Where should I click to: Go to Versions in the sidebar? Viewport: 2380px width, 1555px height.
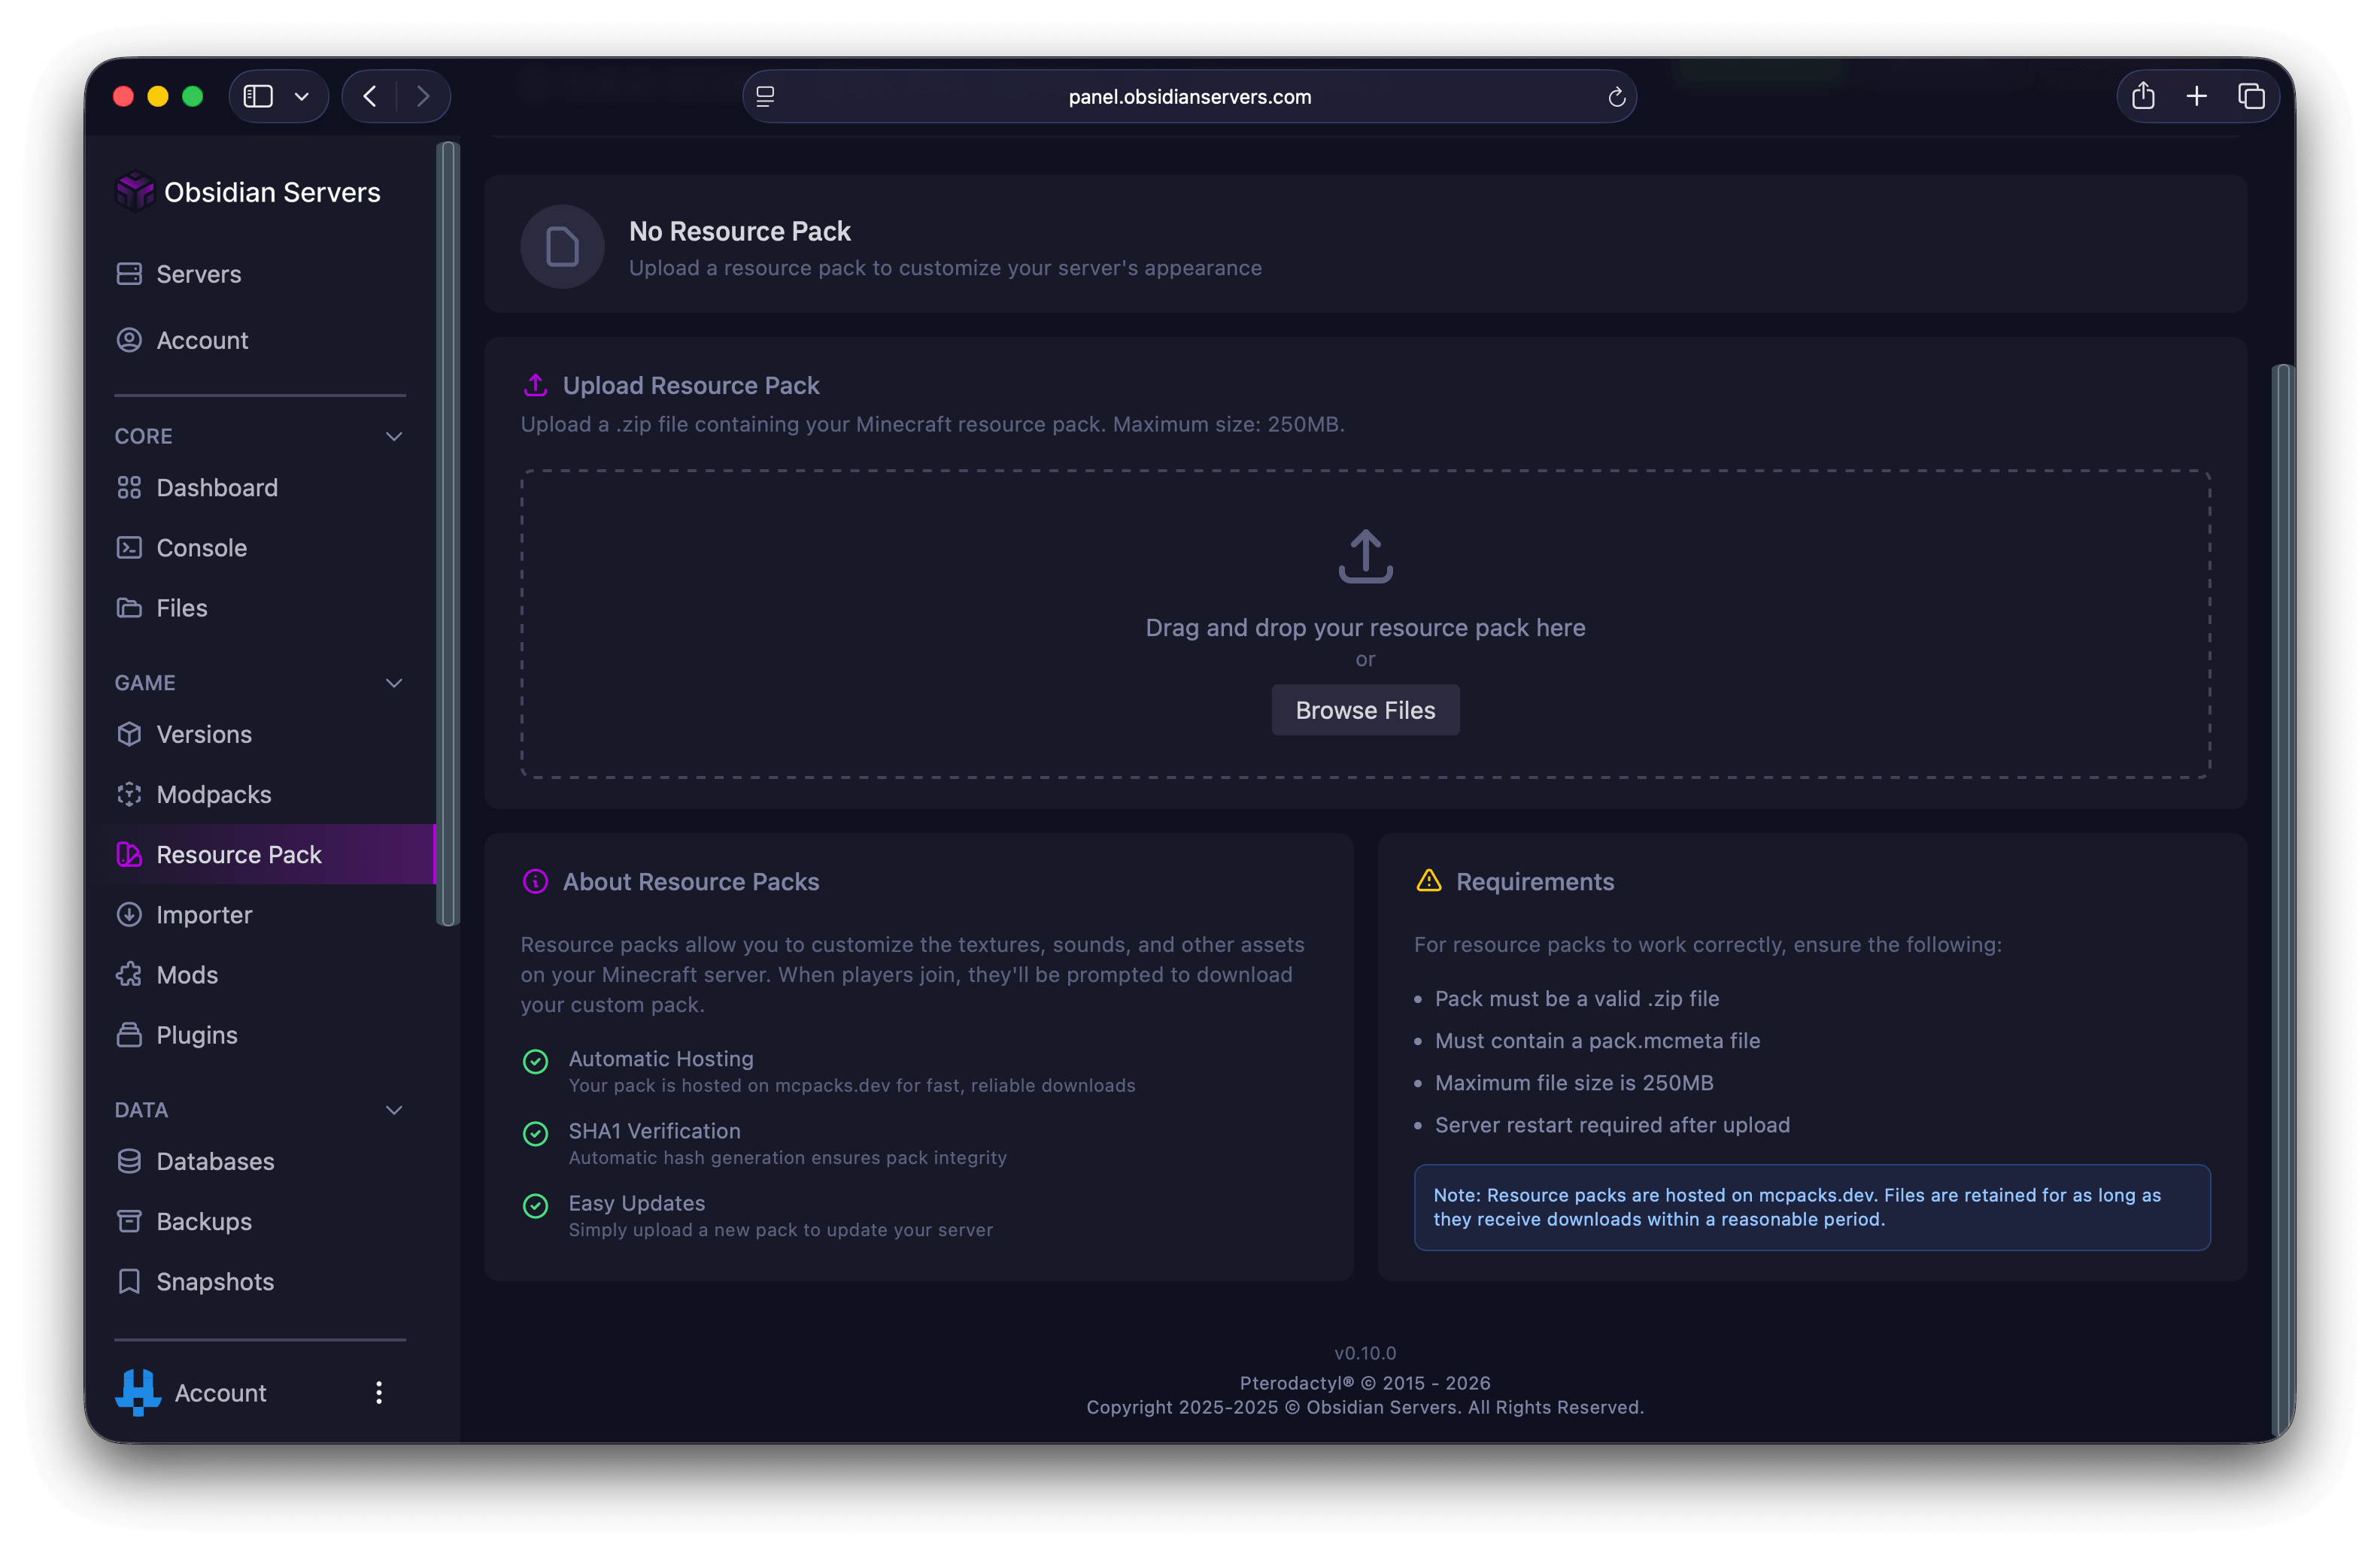click(203, 735)
